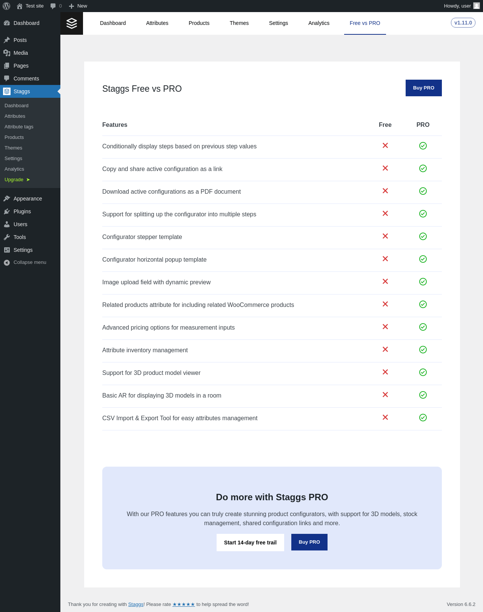
Task: Click Support for splitting up configurator text
Action: coord(179,214)
